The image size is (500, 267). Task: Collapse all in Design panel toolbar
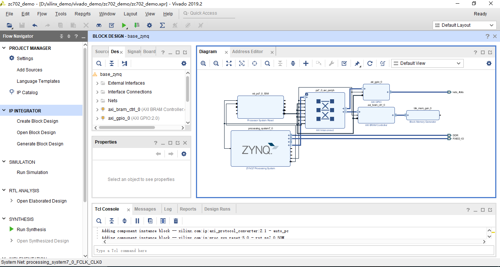(x=112, y=63)
